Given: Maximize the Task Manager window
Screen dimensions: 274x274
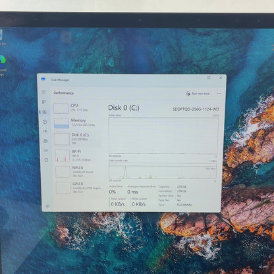Looking at the screenshot, I should tap(209, 78).
